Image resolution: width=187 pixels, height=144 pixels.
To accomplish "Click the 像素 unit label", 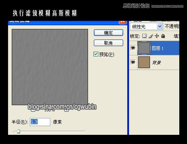I will click(57, 122).
